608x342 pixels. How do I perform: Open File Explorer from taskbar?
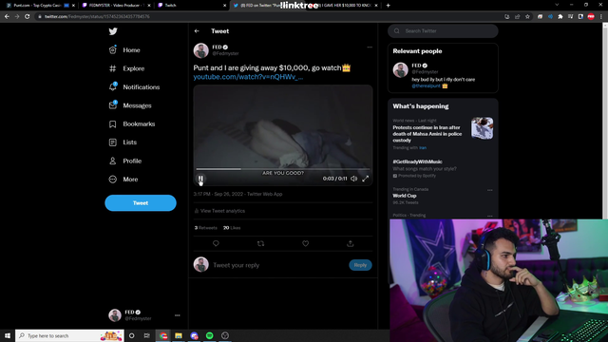(179, 335)
